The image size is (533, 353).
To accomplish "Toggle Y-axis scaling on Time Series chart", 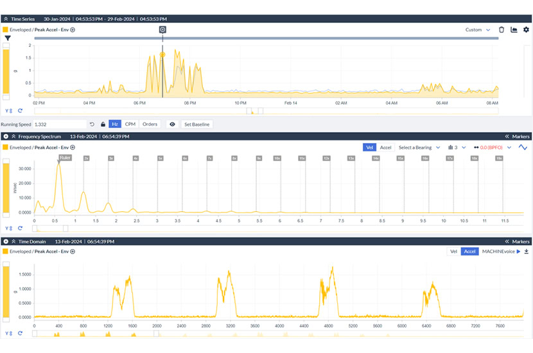I will [8, 111].
